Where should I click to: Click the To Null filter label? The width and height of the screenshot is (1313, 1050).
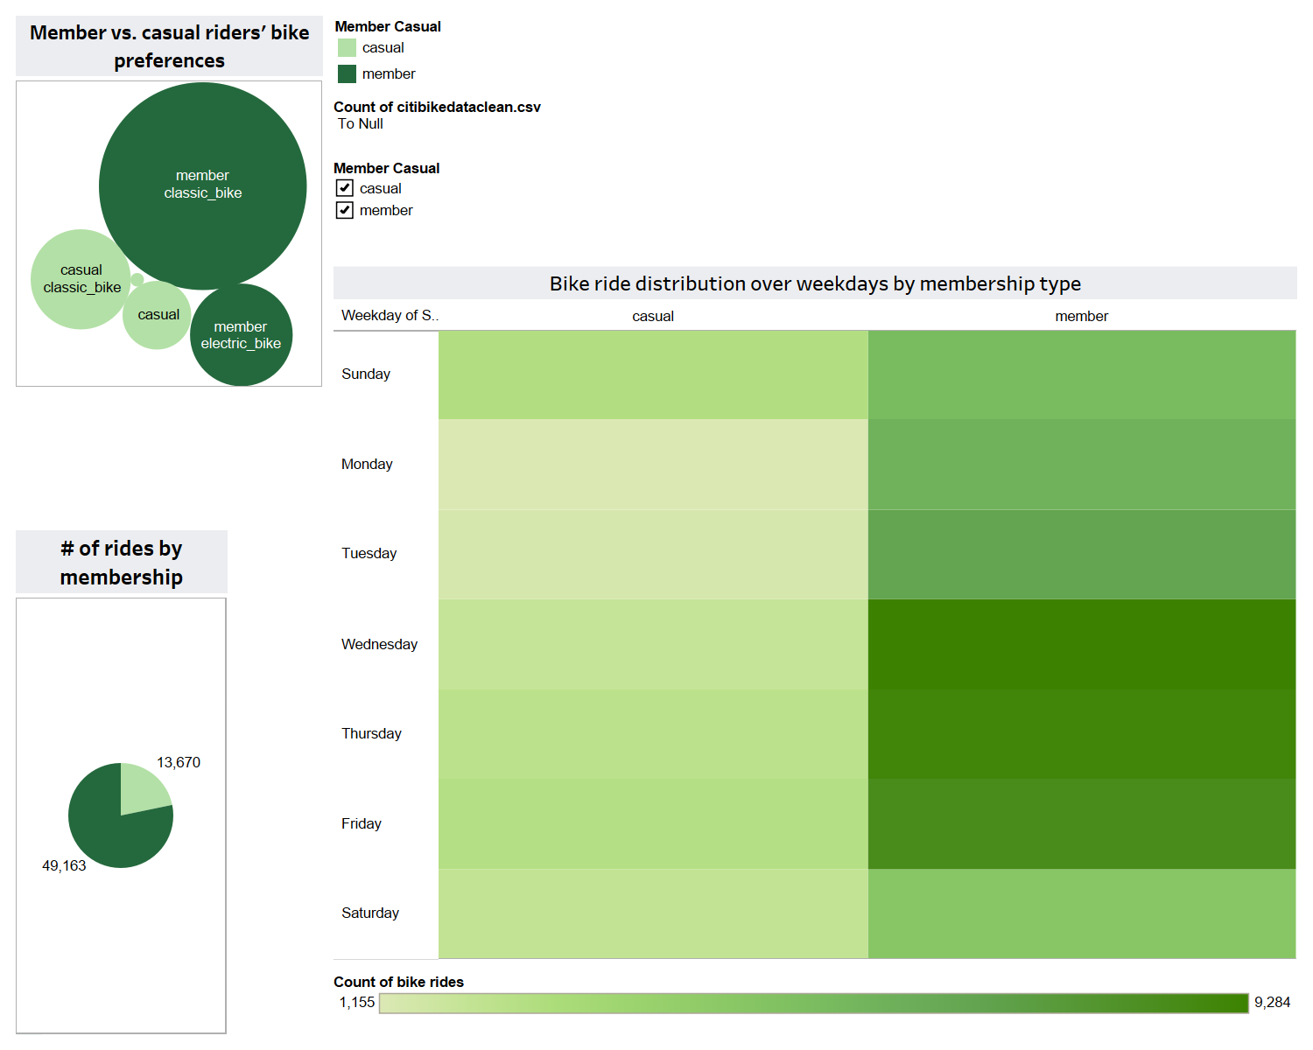coord(361,123)
